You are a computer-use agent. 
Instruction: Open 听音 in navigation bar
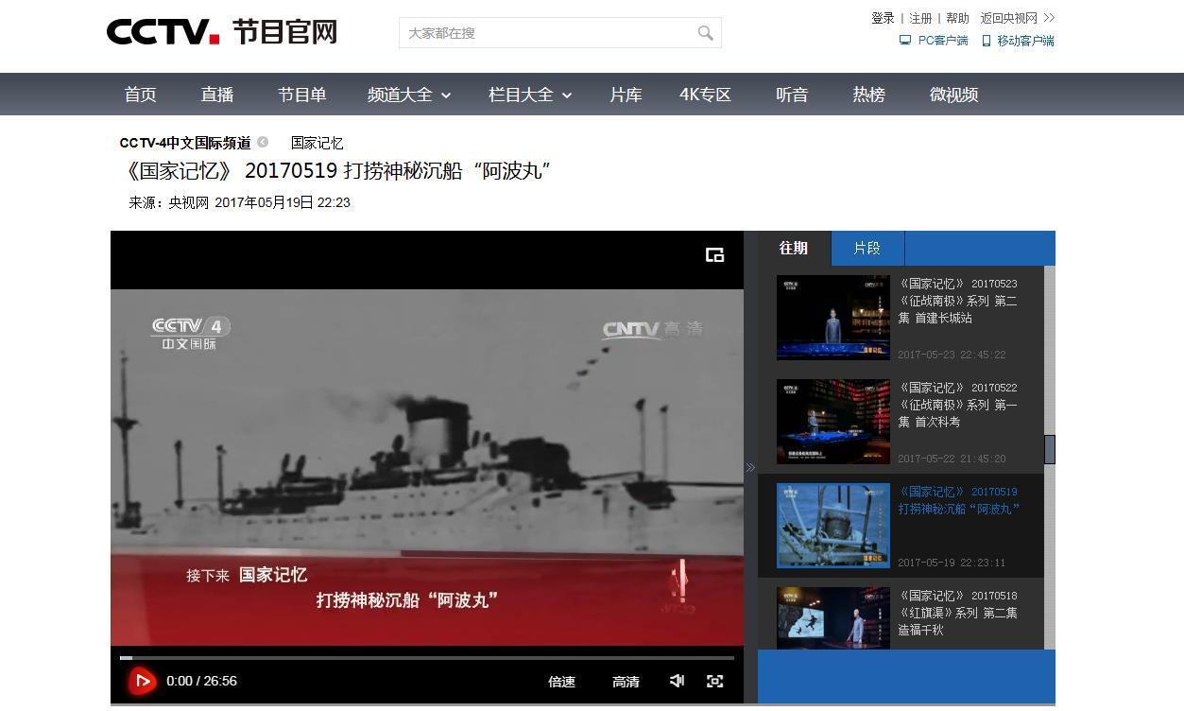coord(792,95)
